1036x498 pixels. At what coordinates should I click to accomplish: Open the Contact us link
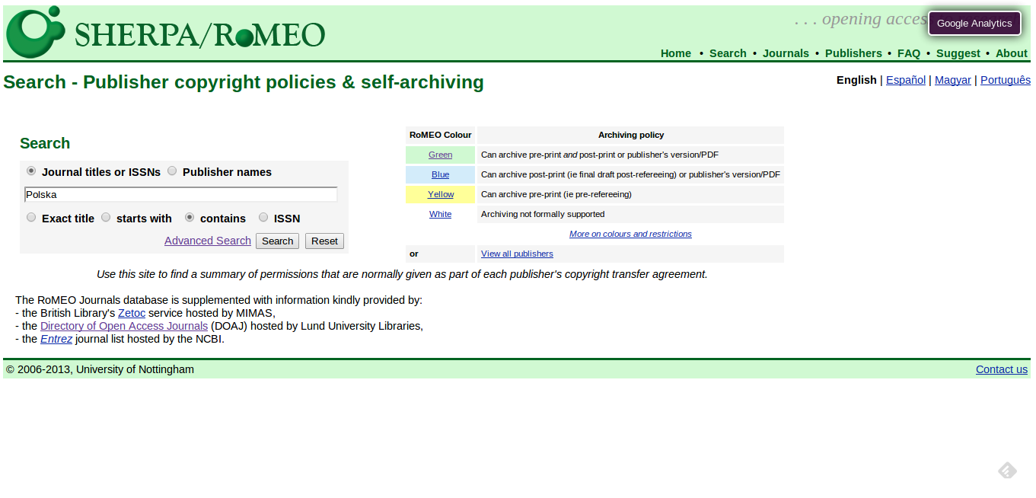[x=1002, y=369]
